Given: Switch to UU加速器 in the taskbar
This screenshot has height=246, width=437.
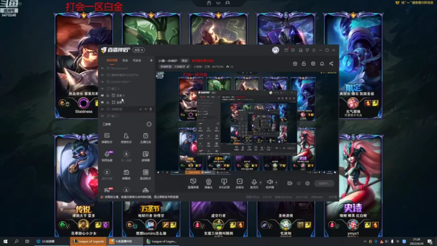Looking at the screenshot, I should tap(52, 241).
